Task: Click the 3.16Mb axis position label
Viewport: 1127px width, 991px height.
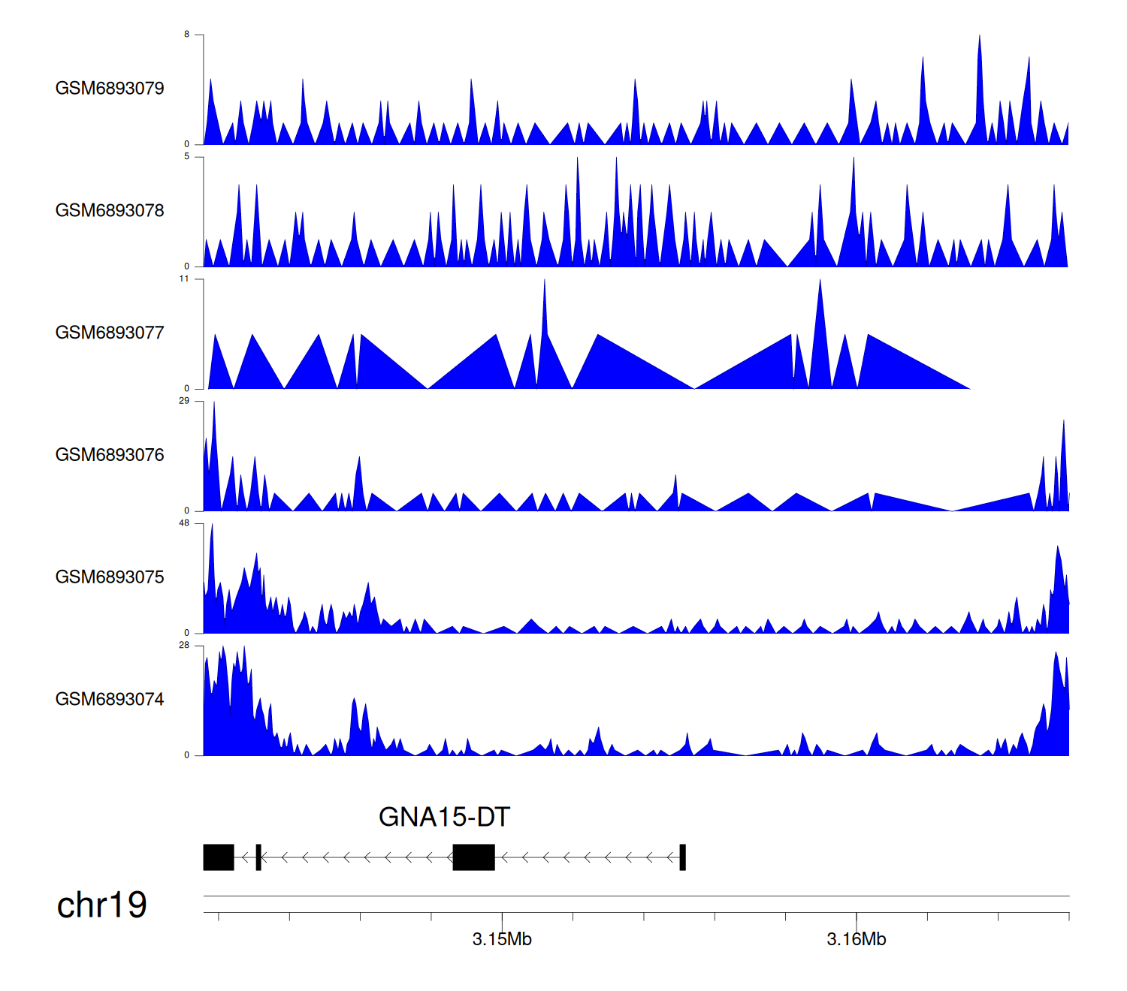Action: (x=857, y=940)
